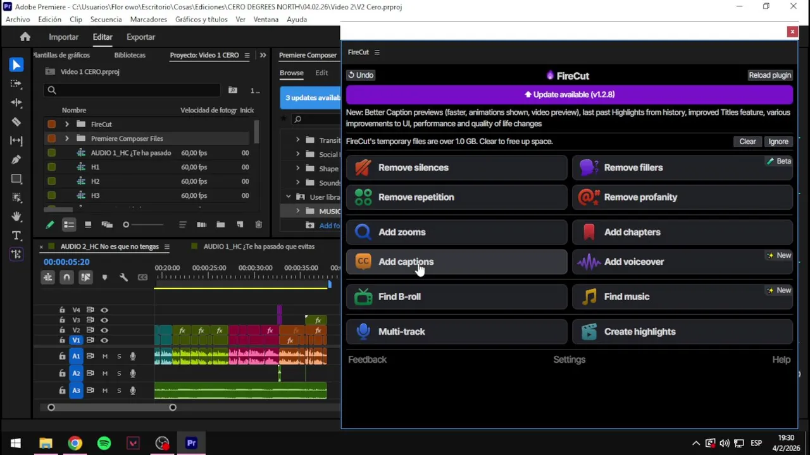
Task: Lock track V3 with padlock
Action: coord(62,320)
